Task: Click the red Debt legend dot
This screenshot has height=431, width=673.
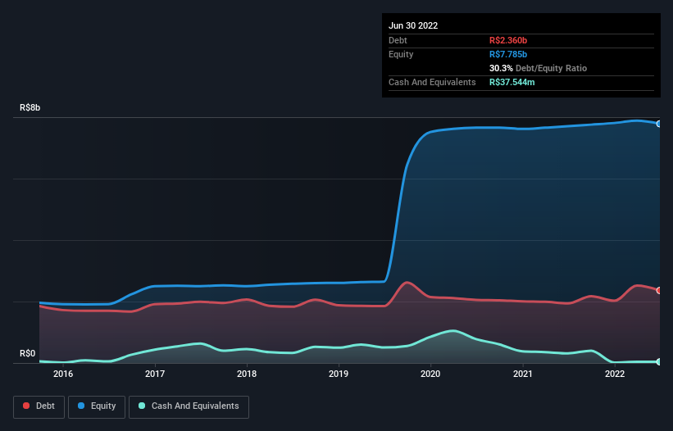Action: 26,406
